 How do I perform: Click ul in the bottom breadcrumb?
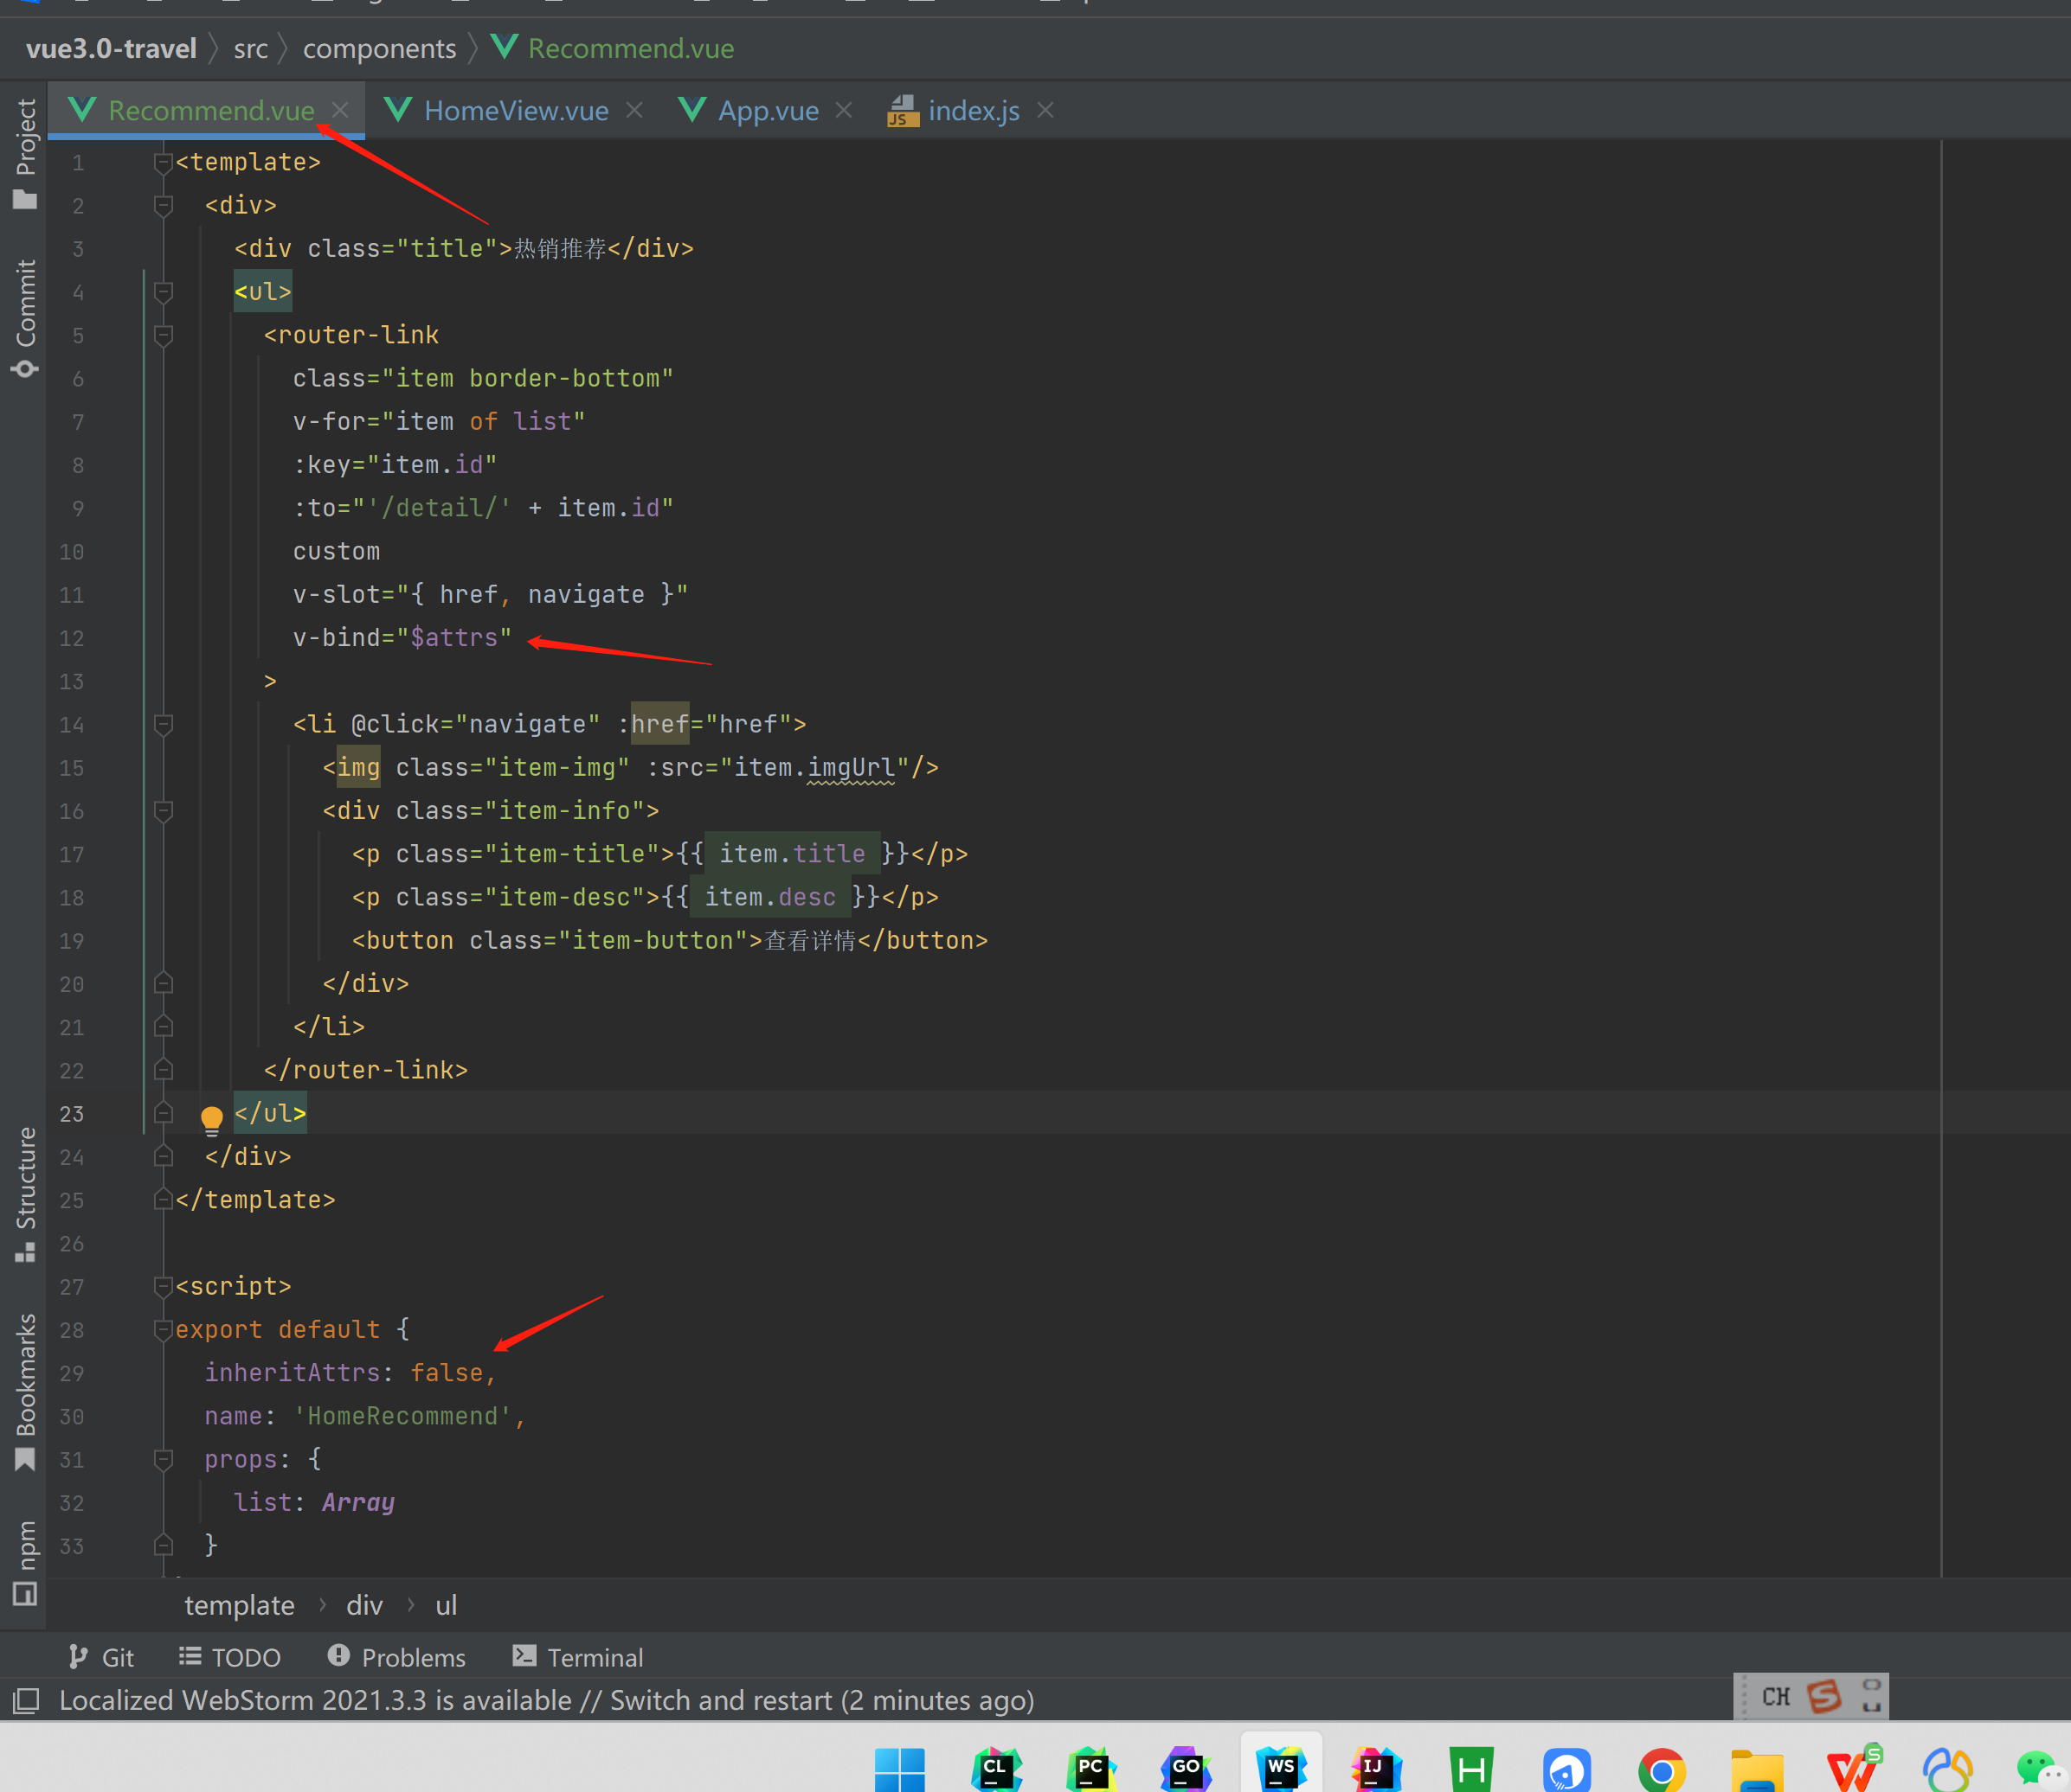[x=447, y=1605]
